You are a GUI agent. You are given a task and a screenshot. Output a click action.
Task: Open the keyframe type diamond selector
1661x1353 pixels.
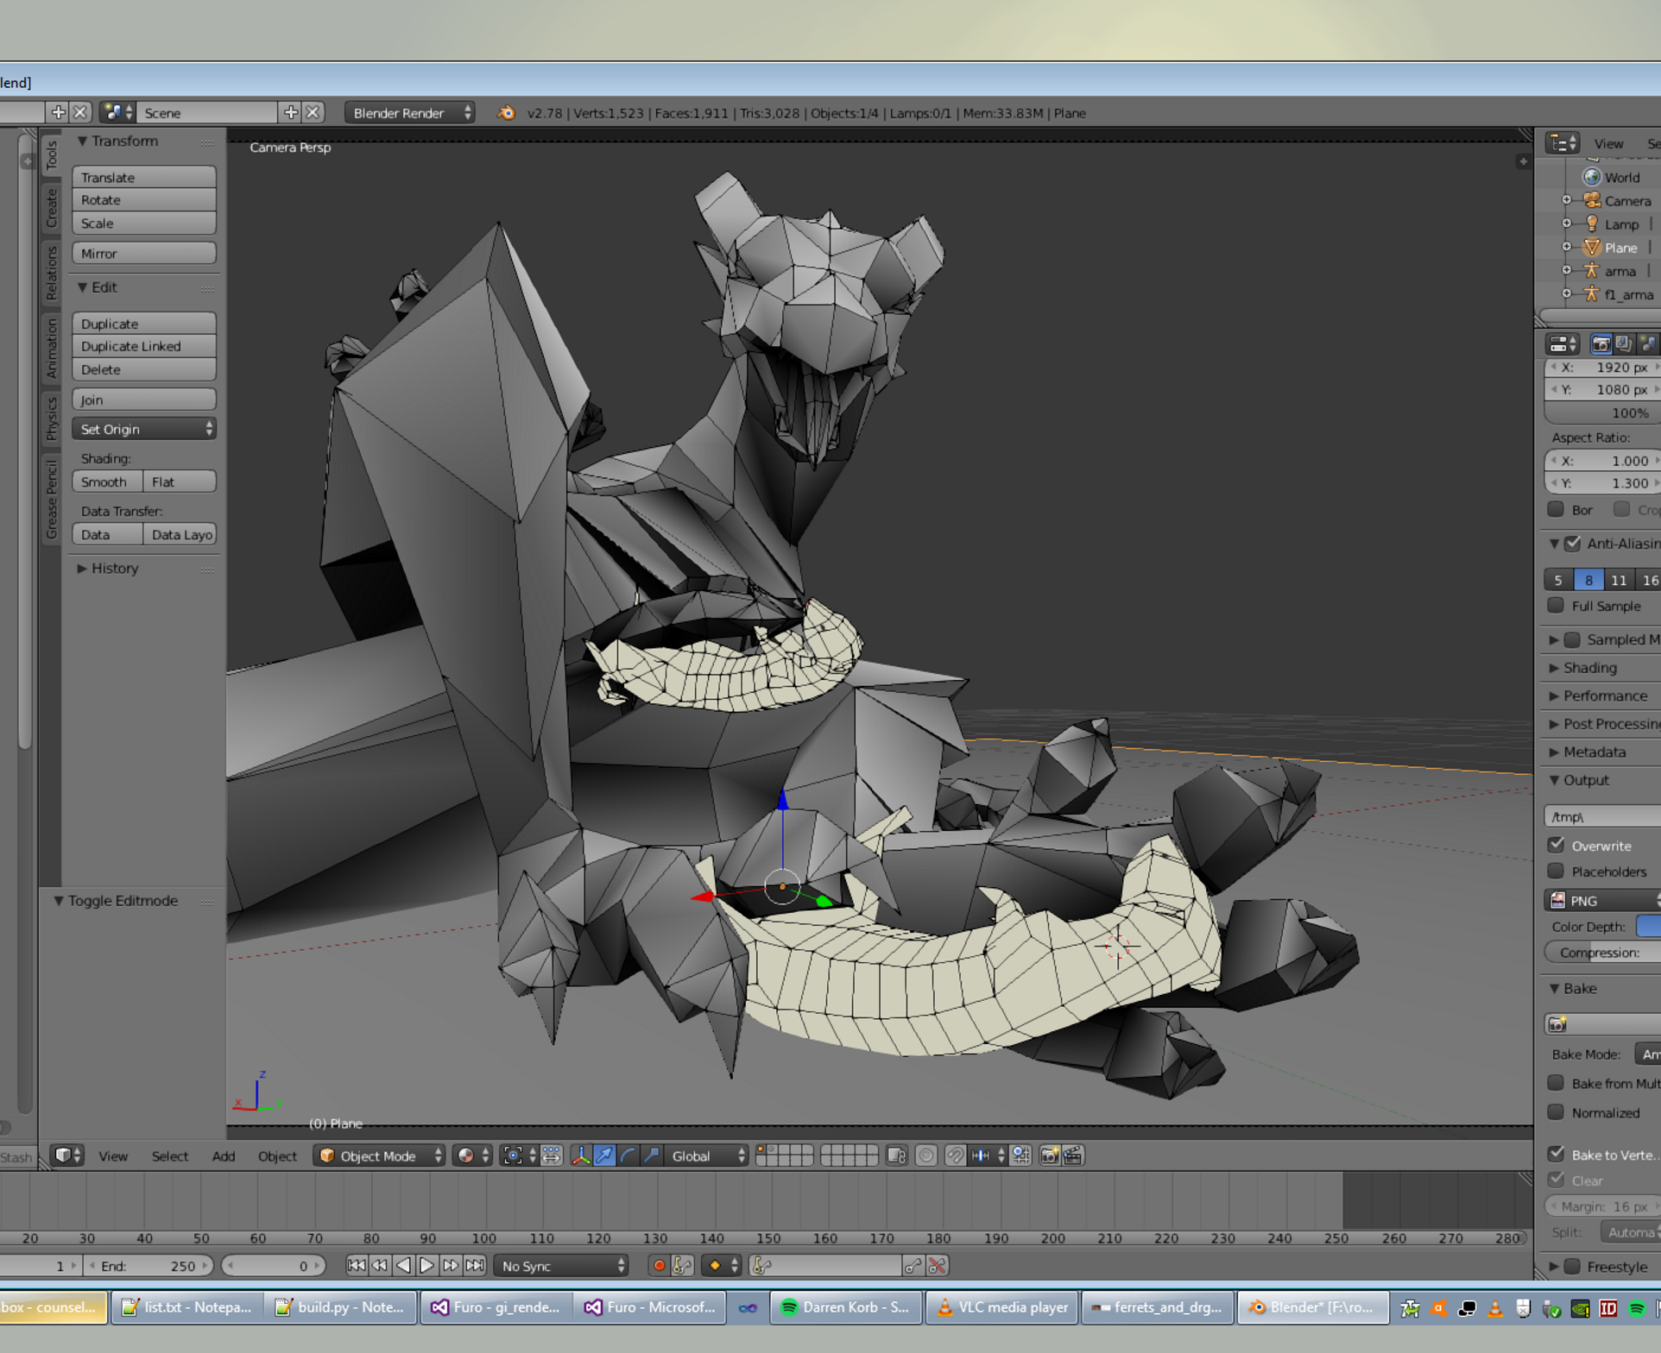[722, 1266]
